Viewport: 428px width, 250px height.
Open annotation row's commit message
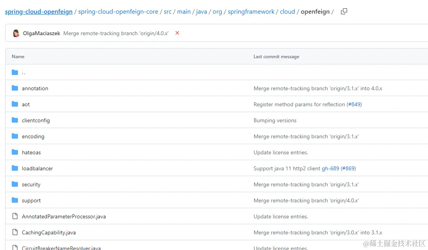pyautogui.click(x=318, y=88)
